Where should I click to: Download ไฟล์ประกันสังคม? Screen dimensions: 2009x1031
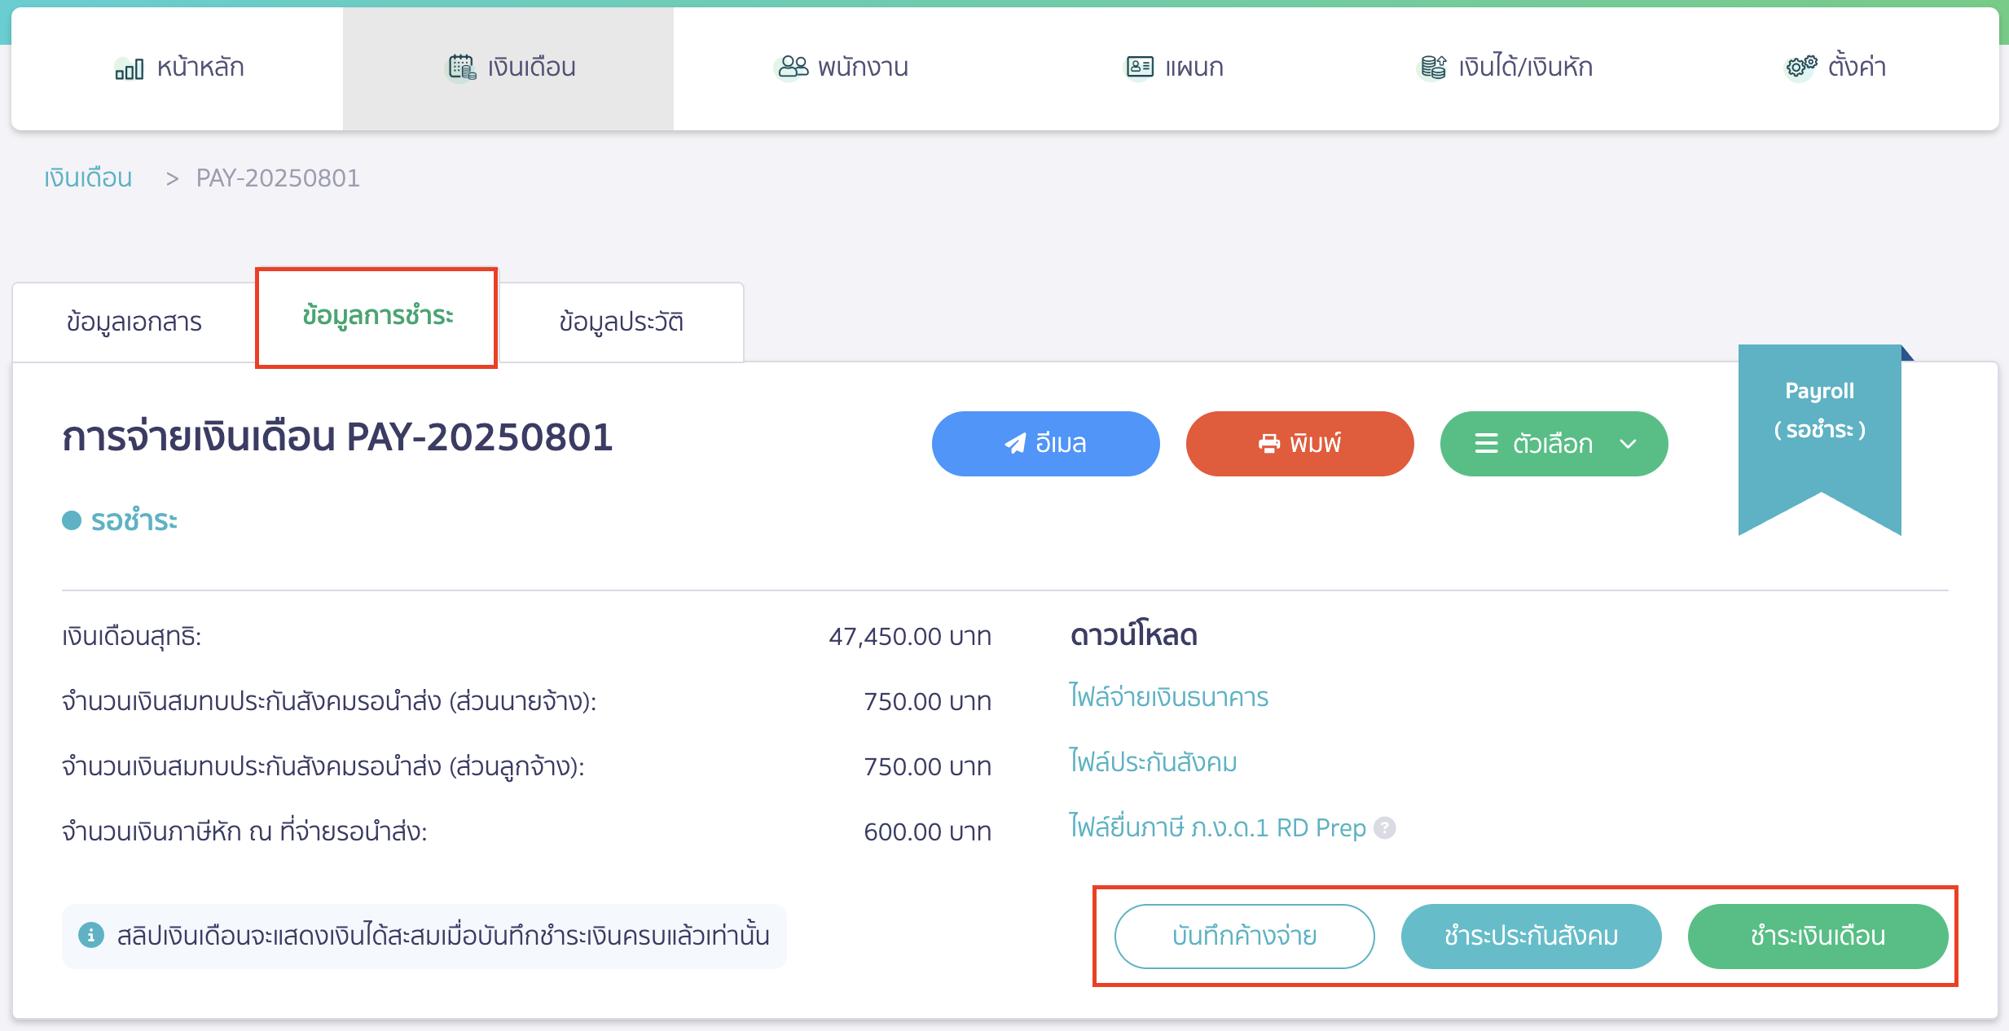(x=1153, y=762)
